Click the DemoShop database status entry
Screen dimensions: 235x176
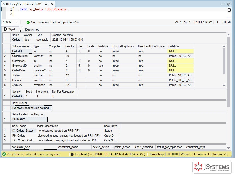156,154
